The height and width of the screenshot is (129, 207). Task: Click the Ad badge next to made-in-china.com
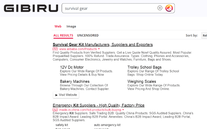55,110
